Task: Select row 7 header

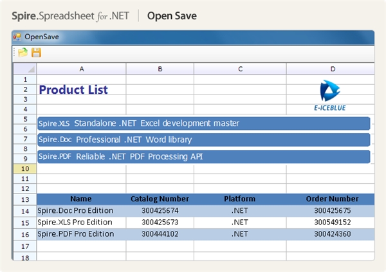Action: (25, 139)
